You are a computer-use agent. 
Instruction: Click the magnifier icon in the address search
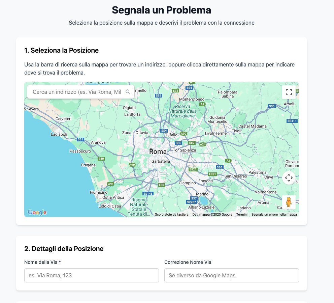click(x=128, y=92)
